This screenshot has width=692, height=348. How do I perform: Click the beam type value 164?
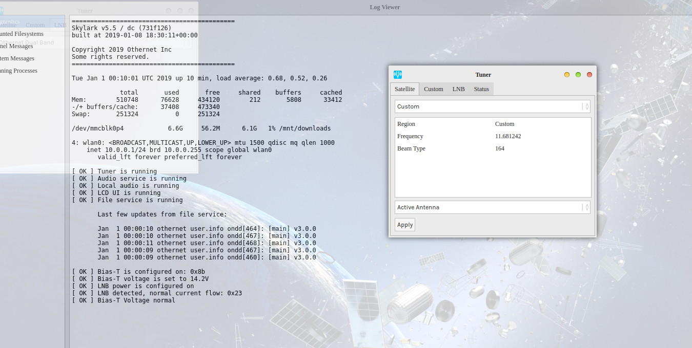pyautogui.click(x=500, y=148)
